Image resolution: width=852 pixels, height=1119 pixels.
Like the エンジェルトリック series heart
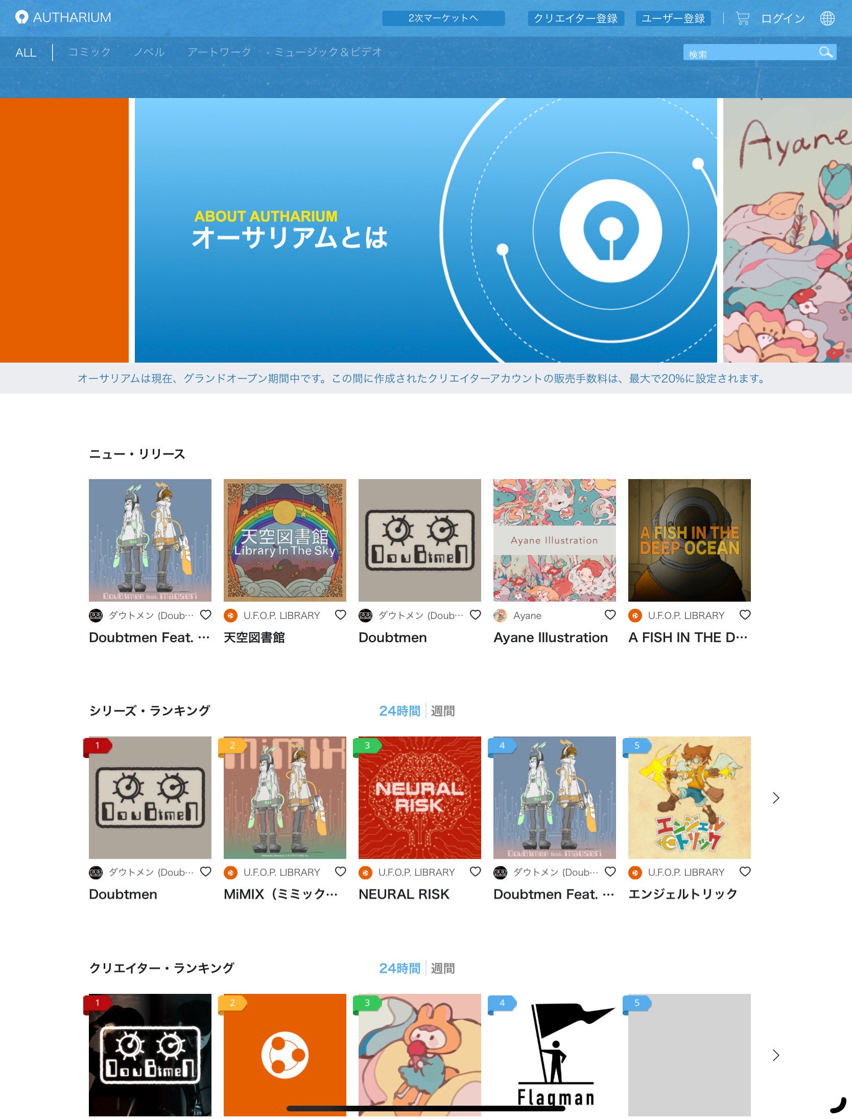(x=745, y=872)
